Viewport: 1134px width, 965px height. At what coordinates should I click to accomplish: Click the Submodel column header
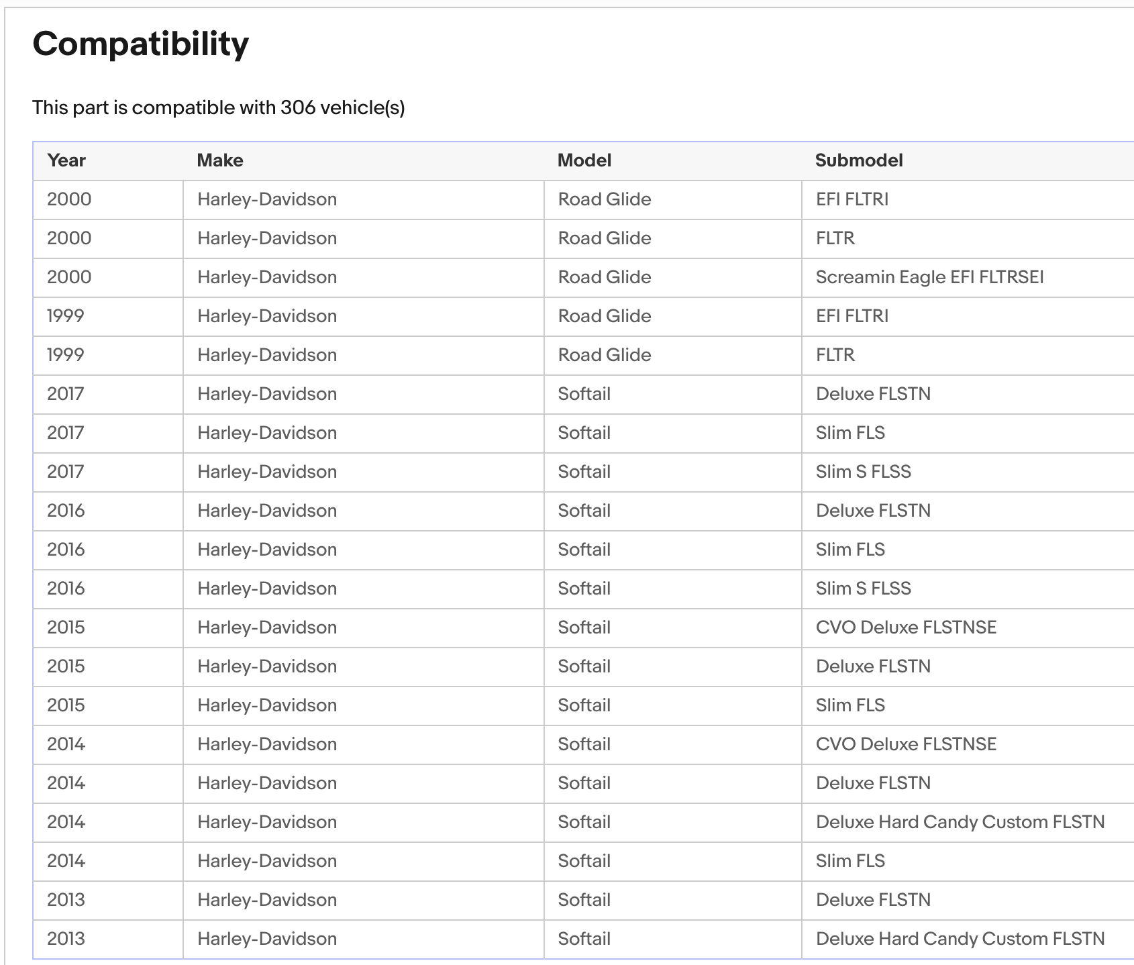tap(858, 160)
